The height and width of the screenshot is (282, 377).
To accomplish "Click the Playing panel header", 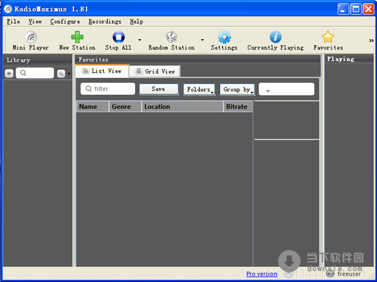I will point(349,59).
